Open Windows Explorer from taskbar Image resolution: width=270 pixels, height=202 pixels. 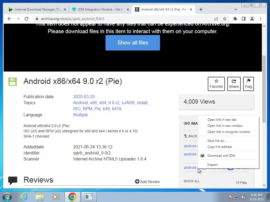pos(40,197)
